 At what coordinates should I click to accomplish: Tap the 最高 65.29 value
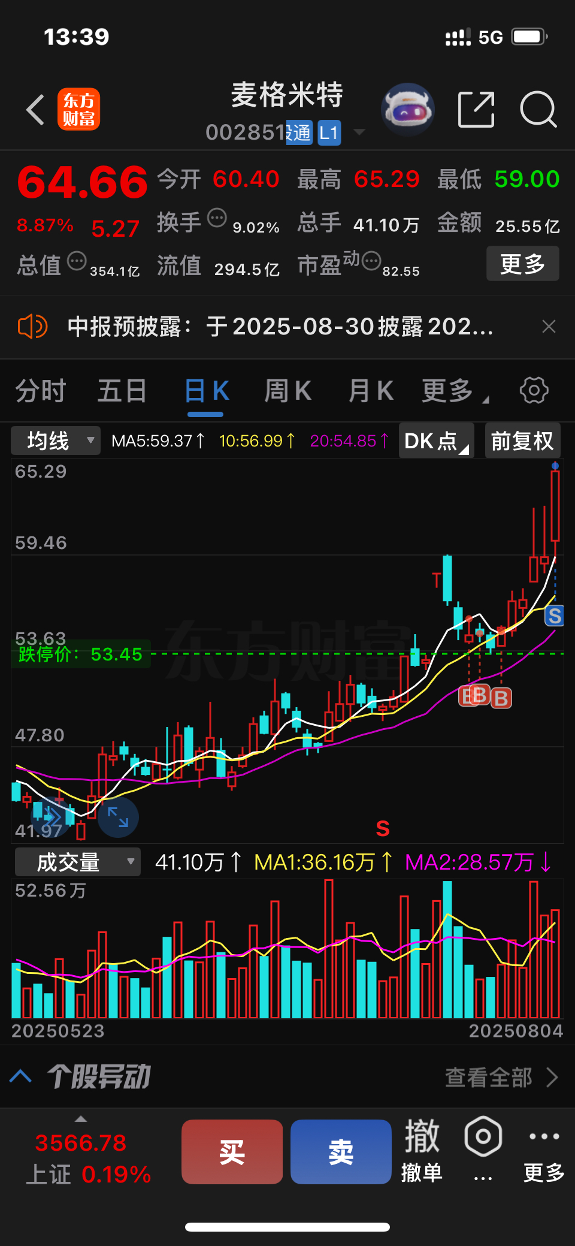pos(387,179)
